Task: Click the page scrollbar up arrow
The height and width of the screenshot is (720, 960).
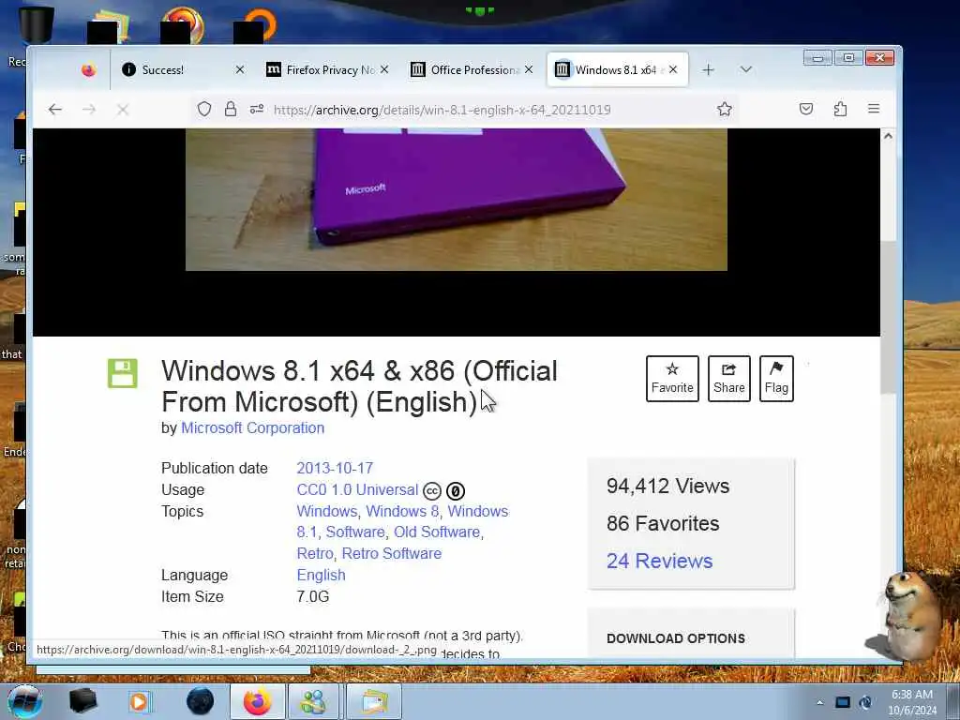Action: coord(889,136)
